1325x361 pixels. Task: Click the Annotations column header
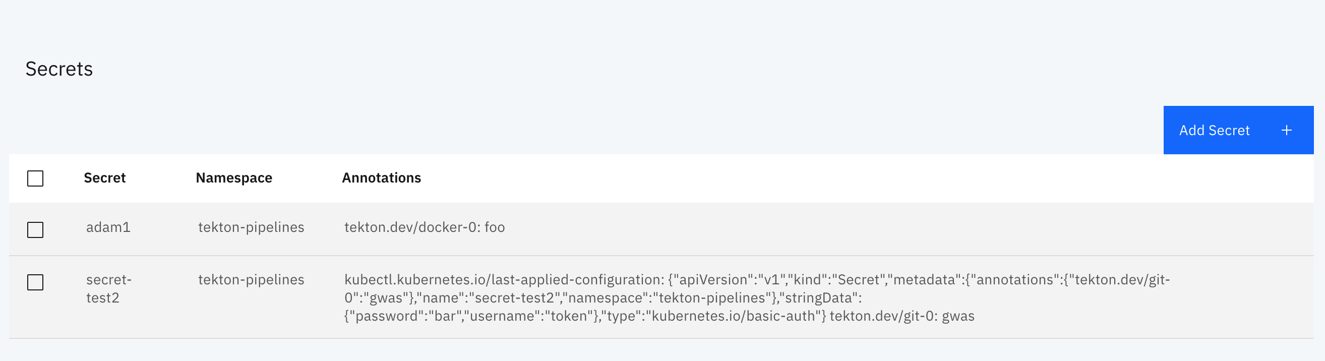pos(382,178)
